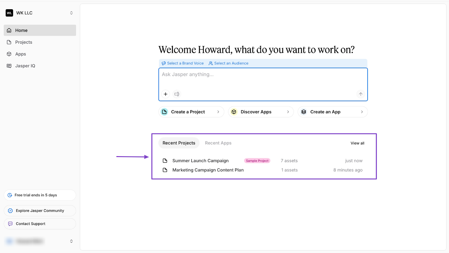Click the file icon for Marketing Campaign Content Plan
449x253 pixels.
point(165,170)
